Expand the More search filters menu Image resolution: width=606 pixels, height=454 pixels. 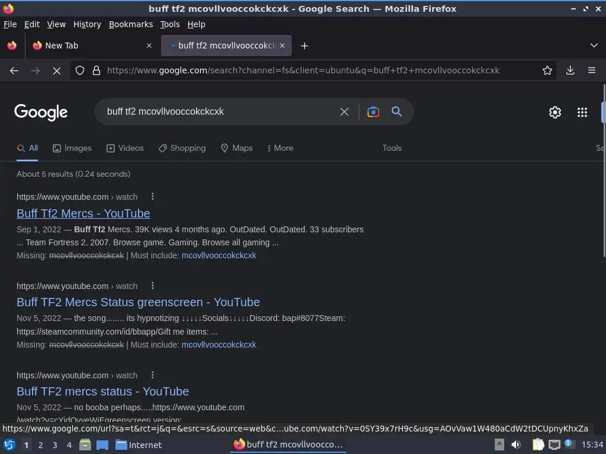coord(280,148)
